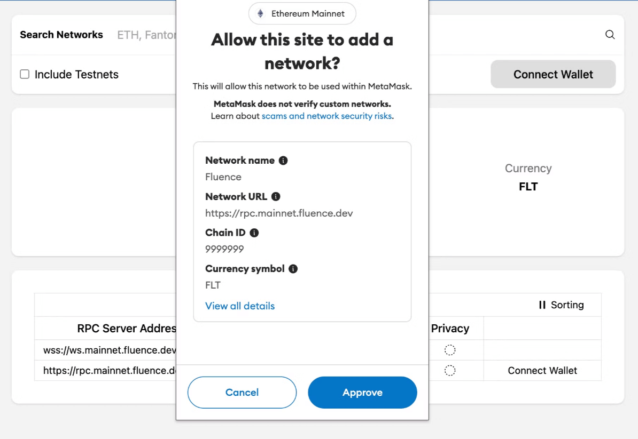Click the info icon beside Chain ID

click(x=253, y=233)
